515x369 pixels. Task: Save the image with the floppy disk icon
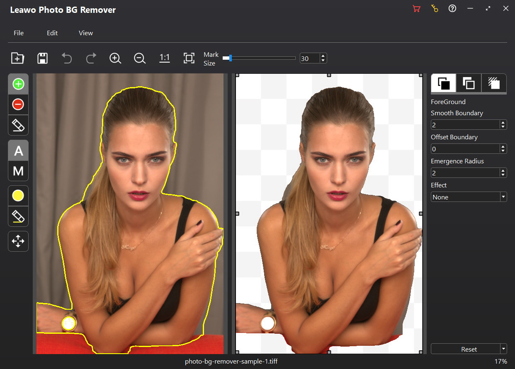[x=42, y=58]
